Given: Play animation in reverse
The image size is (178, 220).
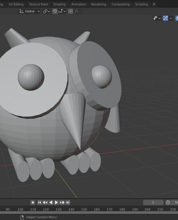Looking at the screenshot, I should pos(51,202).
